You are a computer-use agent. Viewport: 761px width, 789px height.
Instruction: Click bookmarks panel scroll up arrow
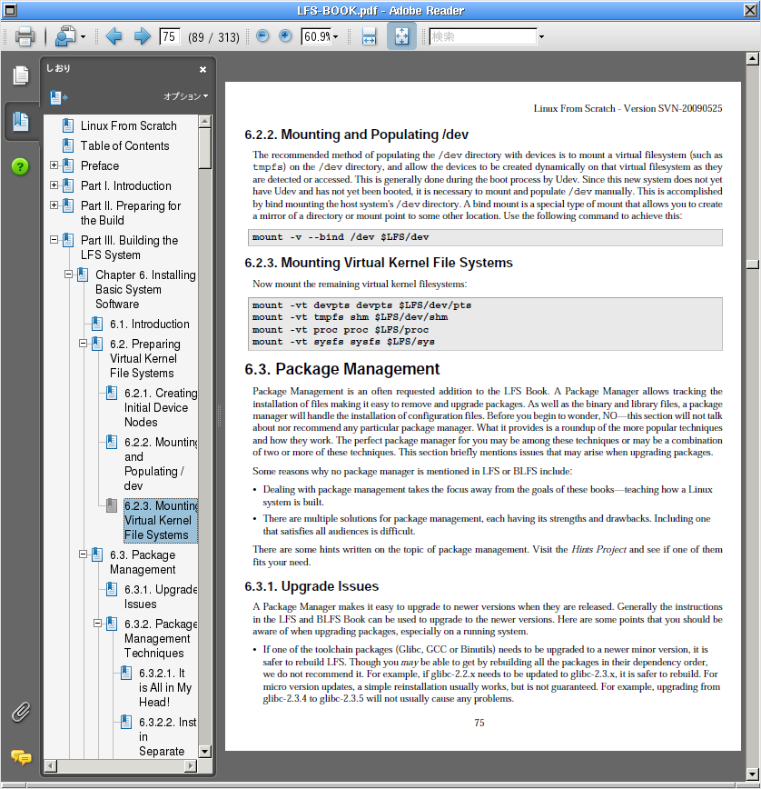point(204,121)
